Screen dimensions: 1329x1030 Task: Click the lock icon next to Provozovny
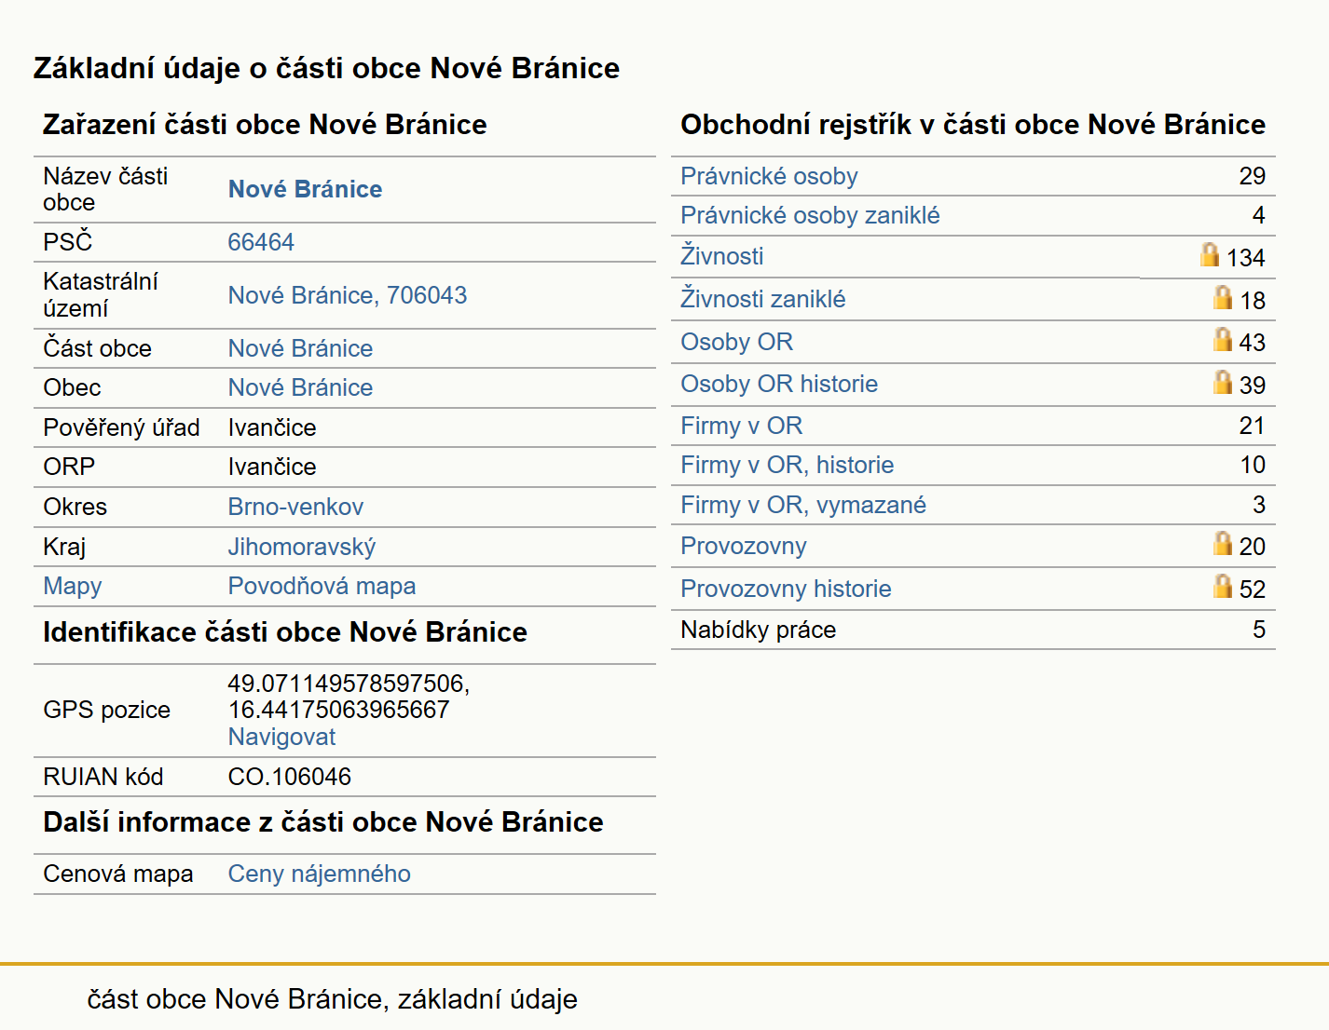(x=1222, y=543)
